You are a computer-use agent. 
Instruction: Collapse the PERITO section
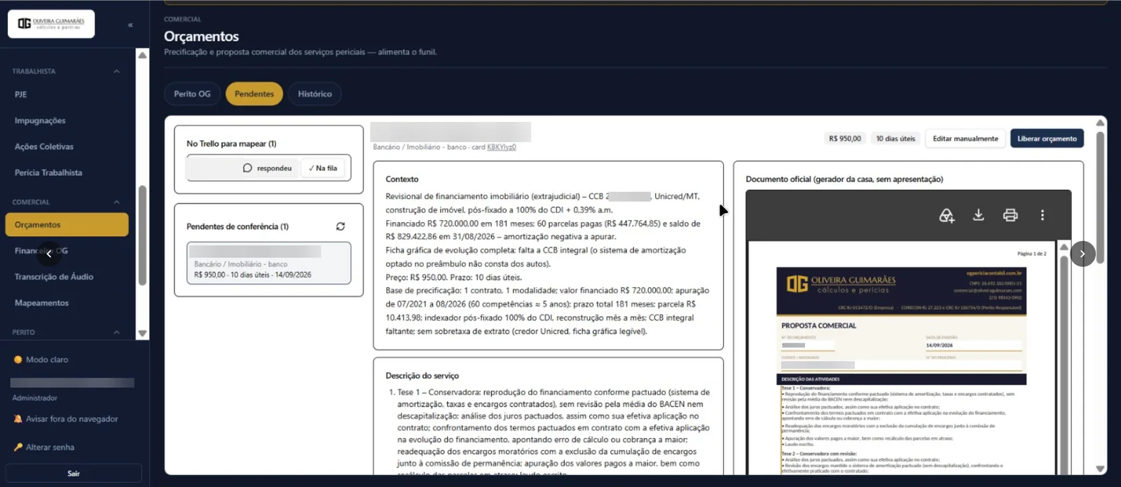tap(116, 332)
